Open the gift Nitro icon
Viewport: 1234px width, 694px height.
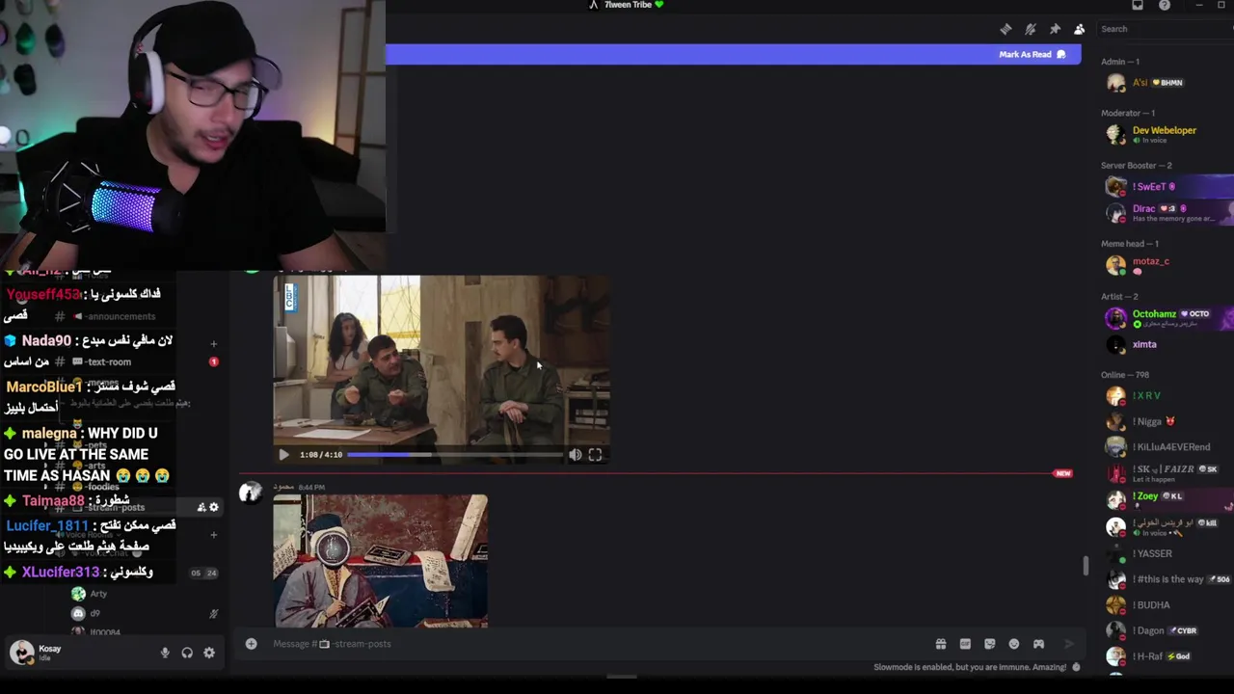(940, 644)
